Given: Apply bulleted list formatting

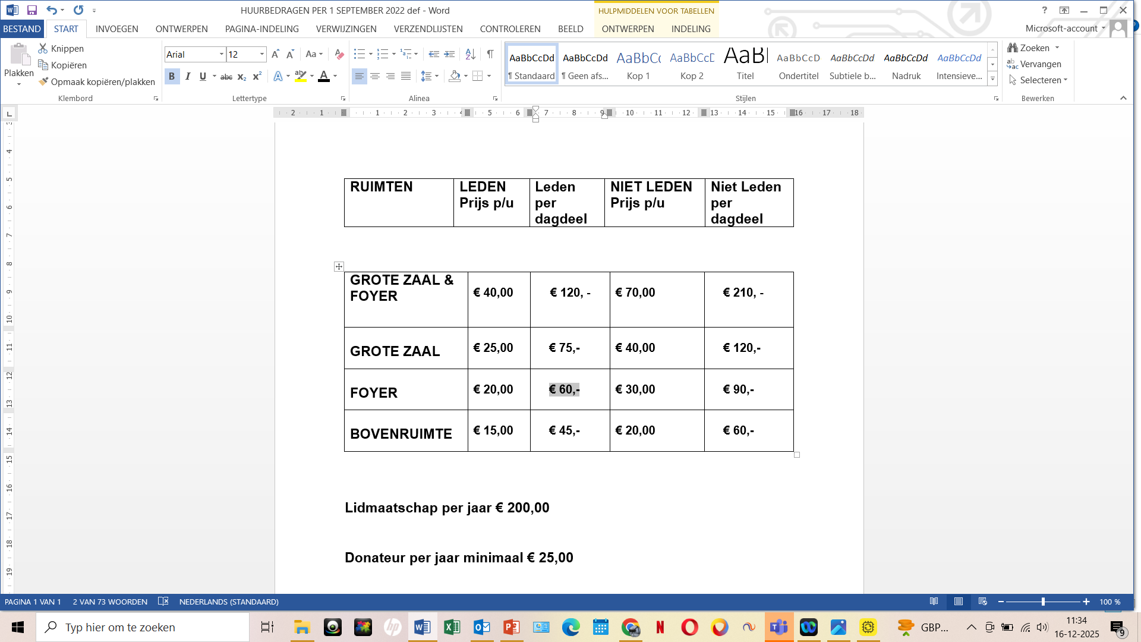Looking at the screenshot, I should (359, 54).
